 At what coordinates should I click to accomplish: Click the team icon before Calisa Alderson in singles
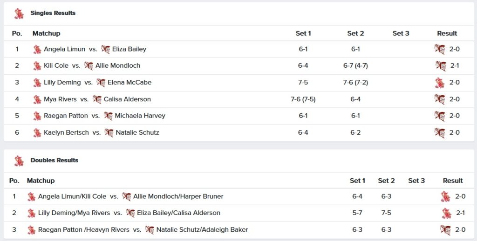click(x=97, y=99)
